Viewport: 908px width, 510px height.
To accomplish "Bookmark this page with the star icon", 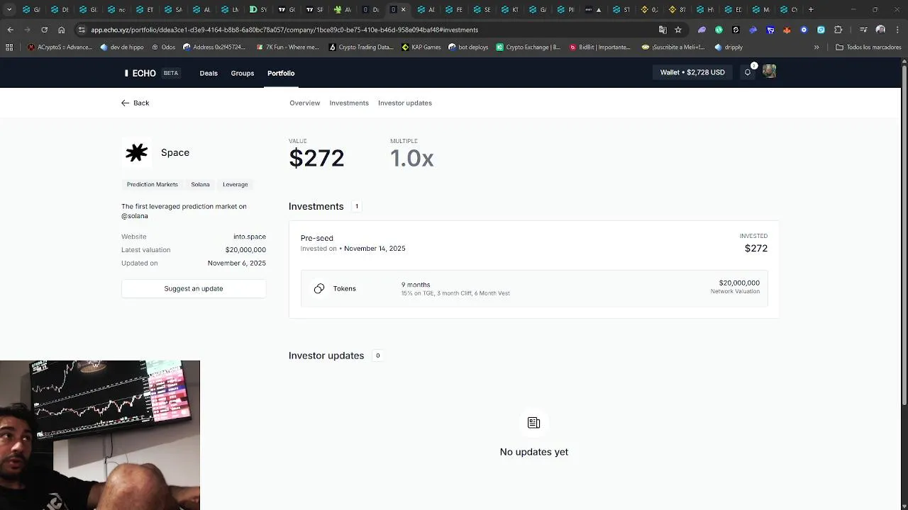I will coord(678,30).
